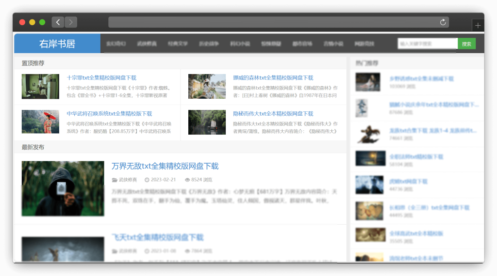Click the 挪威的森林 post thumbnail

point(207,86)
